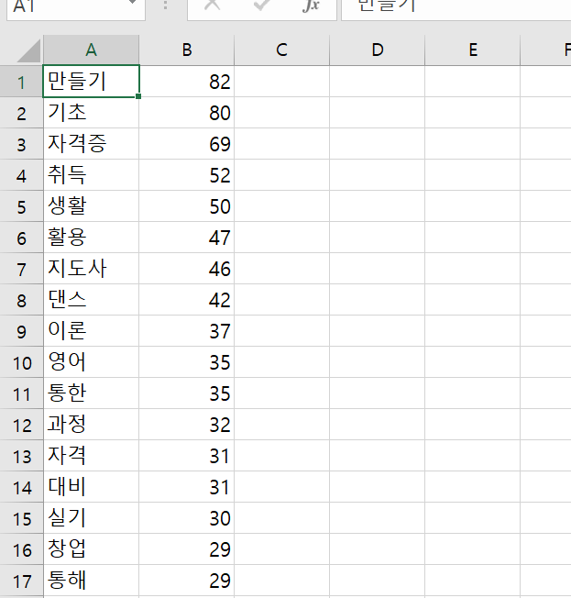The width and height of the screenshot is (571, 598).
Task: Select row 3 header
Action: tap(21, 144)
